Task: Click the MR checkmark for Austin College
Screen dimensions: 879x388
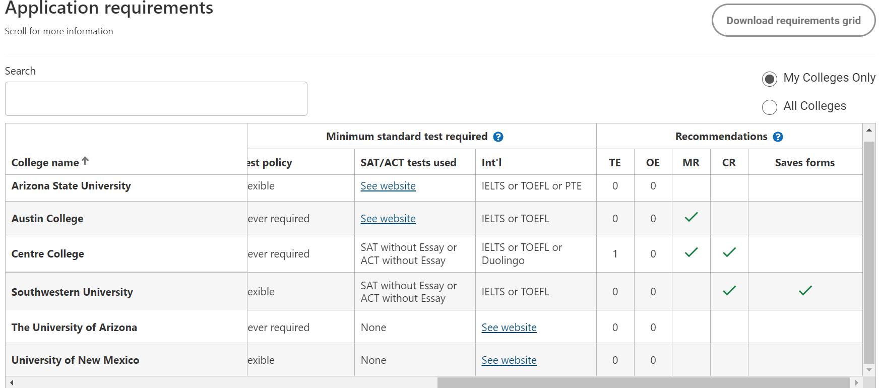Action: pos(691,217)
